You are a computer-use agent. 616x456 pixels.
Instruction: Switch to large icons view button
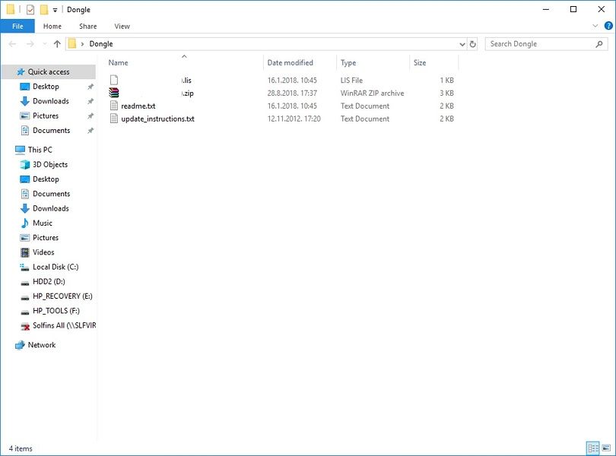[605, 448]
